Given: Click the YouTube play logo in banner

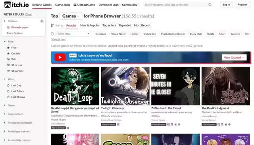Looking at the screenshot, I should tap(60, 57).
